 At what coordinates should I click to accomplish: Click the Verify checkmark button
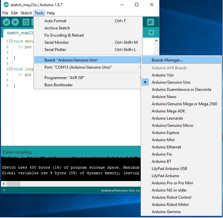point(6,22)
